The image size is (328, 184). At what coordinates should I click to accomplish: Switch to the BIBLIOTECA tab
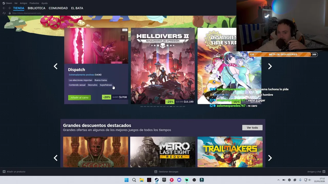tap(36, 8)
